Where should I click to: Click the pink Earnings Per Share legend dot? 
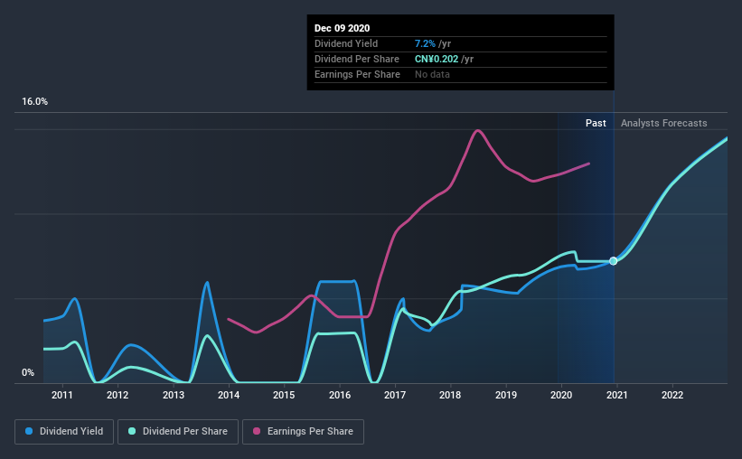(x=257, y=431)
